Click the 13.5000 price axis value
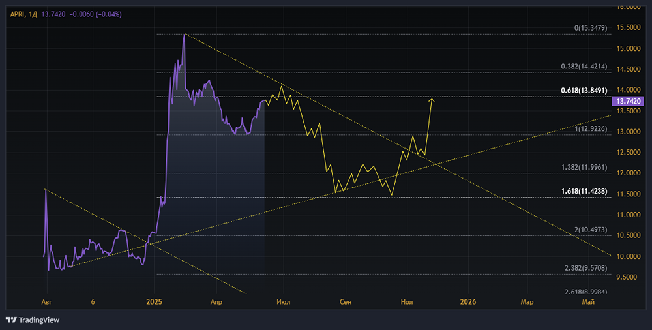Screen dimensions: 652x330 pyautogui.click(x=629, y=111)
